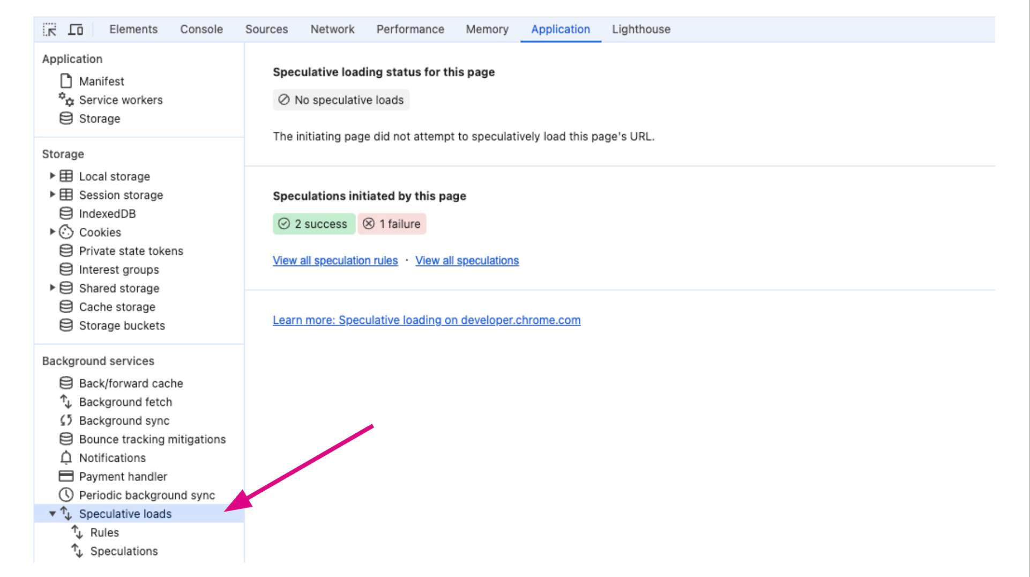Select Rules under Speculative loads
The height and width of the screenshot is (577, 1030).
[105, 532]
